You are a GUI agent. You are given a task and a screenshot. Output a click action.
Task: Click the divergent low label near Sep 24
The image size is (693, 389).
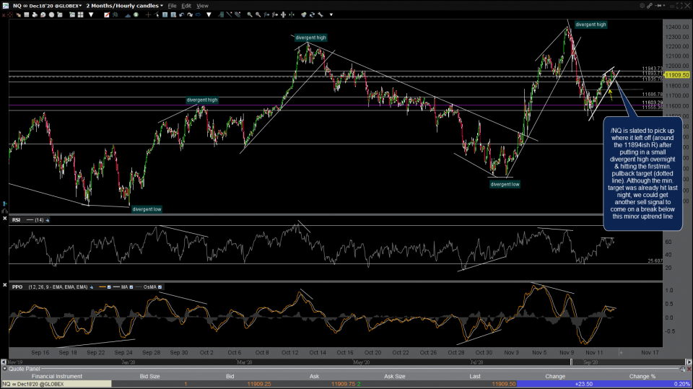pyautogui.click(x=147, y=209)
